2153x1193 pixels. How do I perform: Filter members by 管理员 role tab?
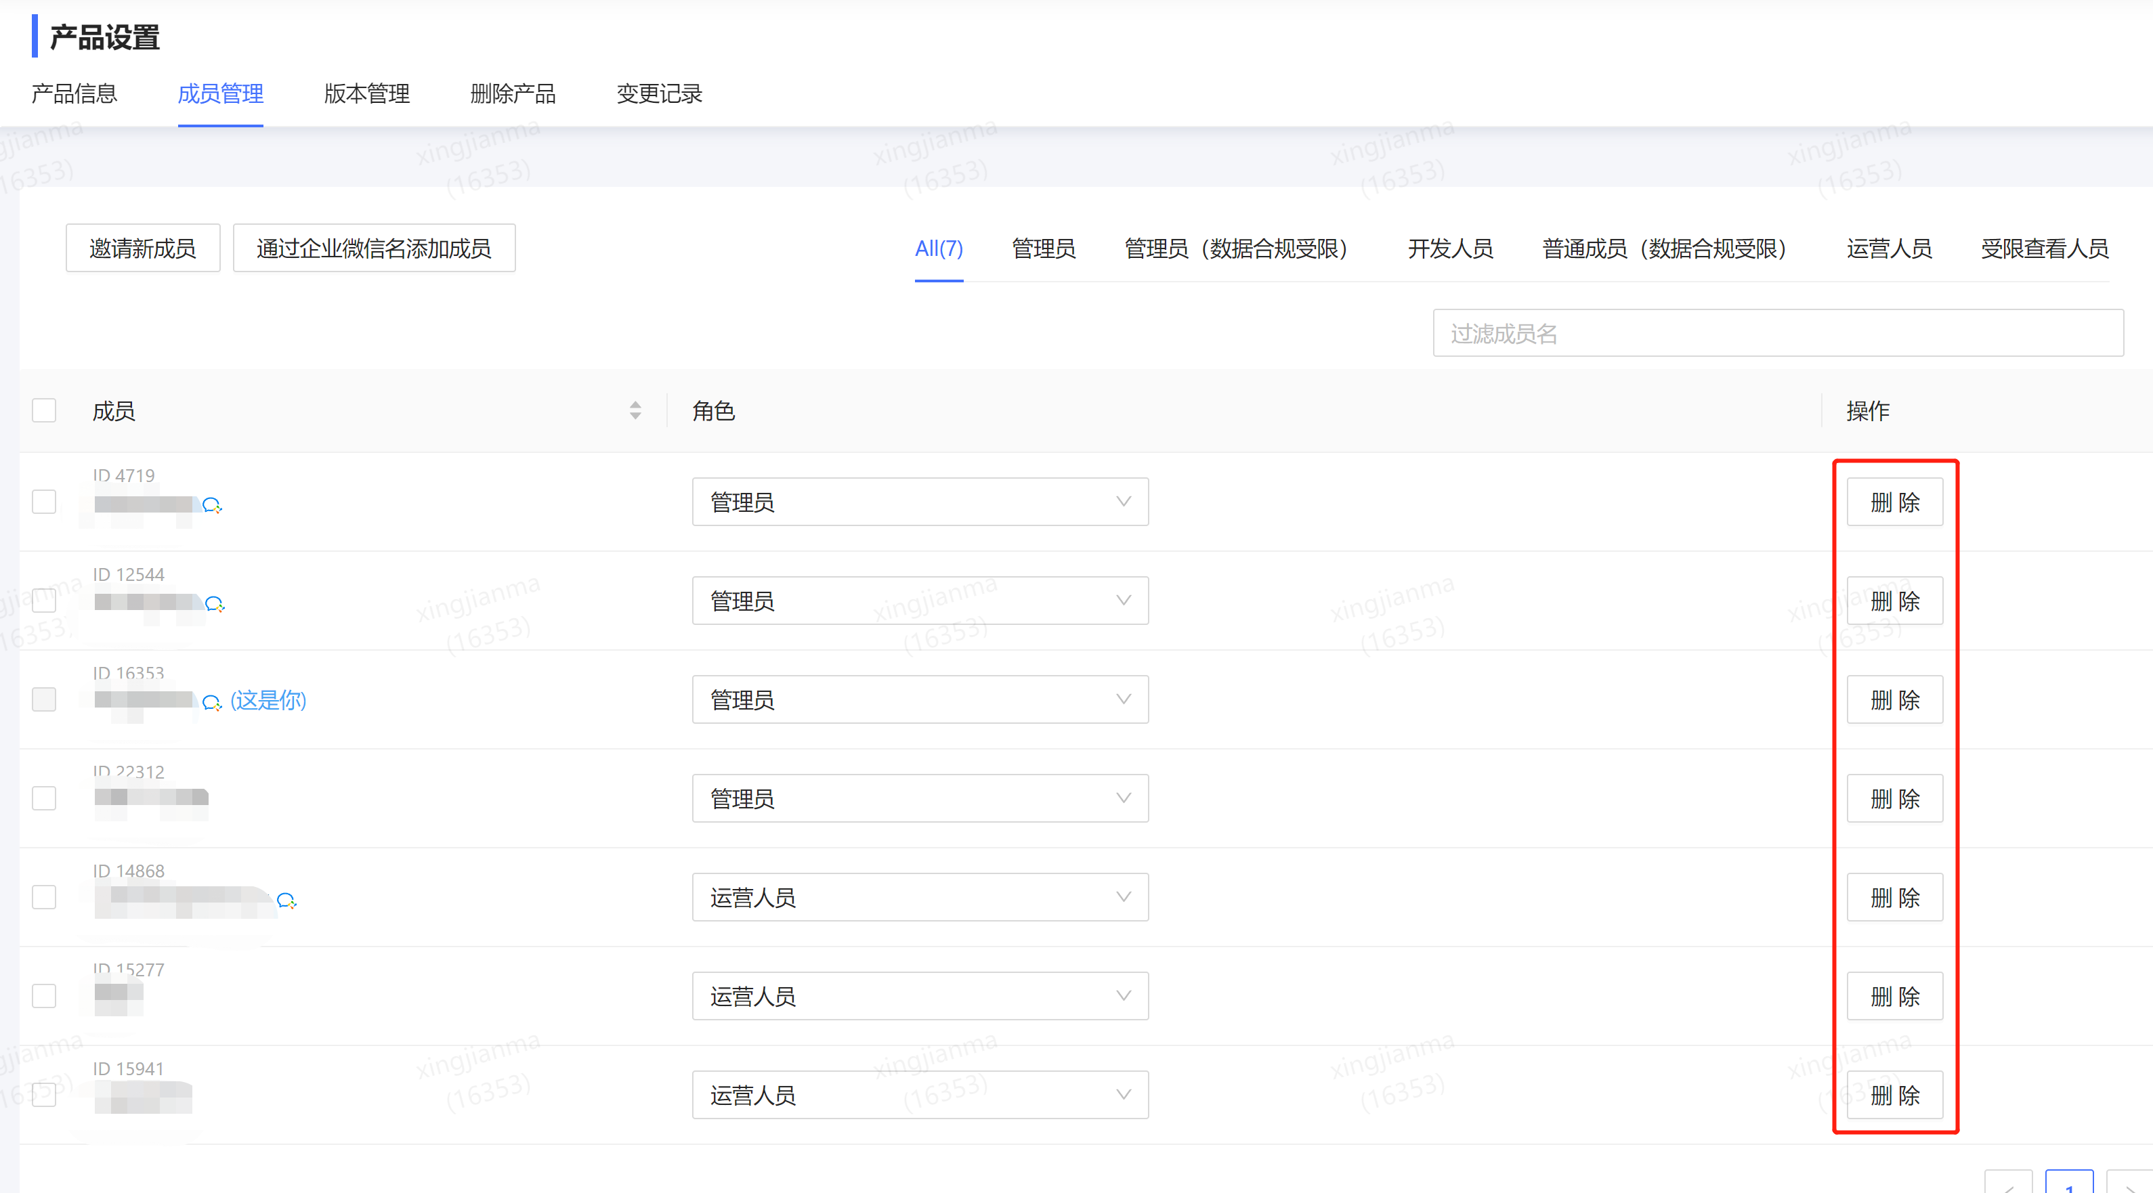(x=1044, y=249)
